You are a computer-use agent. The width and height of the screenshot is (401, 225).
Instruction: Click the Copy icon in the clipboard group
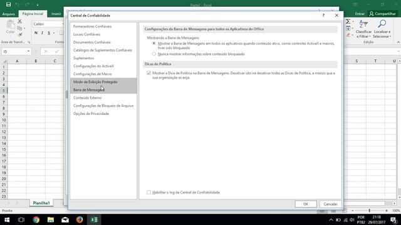[x=19, y=28]
